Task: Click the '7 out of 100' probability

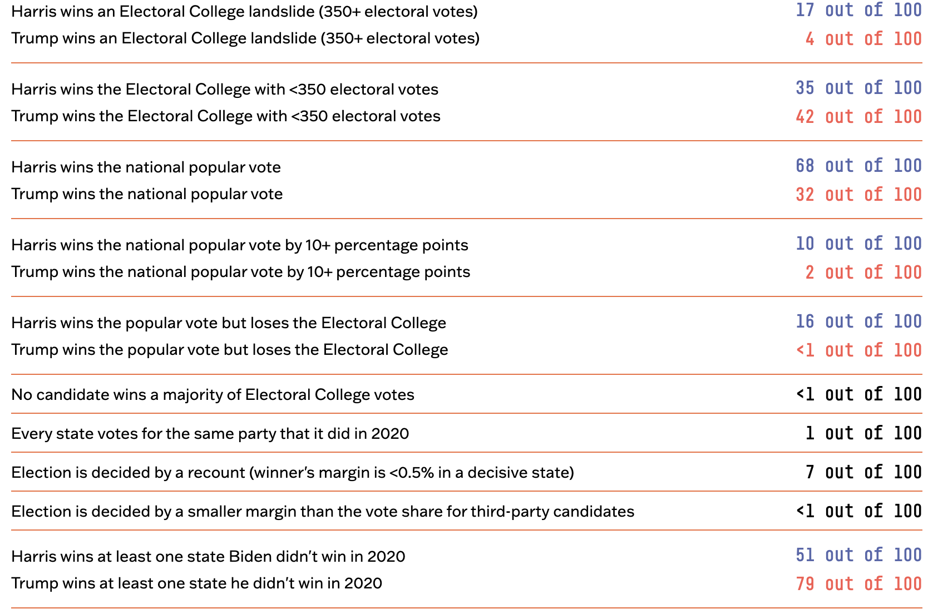Action: [863, 472]
